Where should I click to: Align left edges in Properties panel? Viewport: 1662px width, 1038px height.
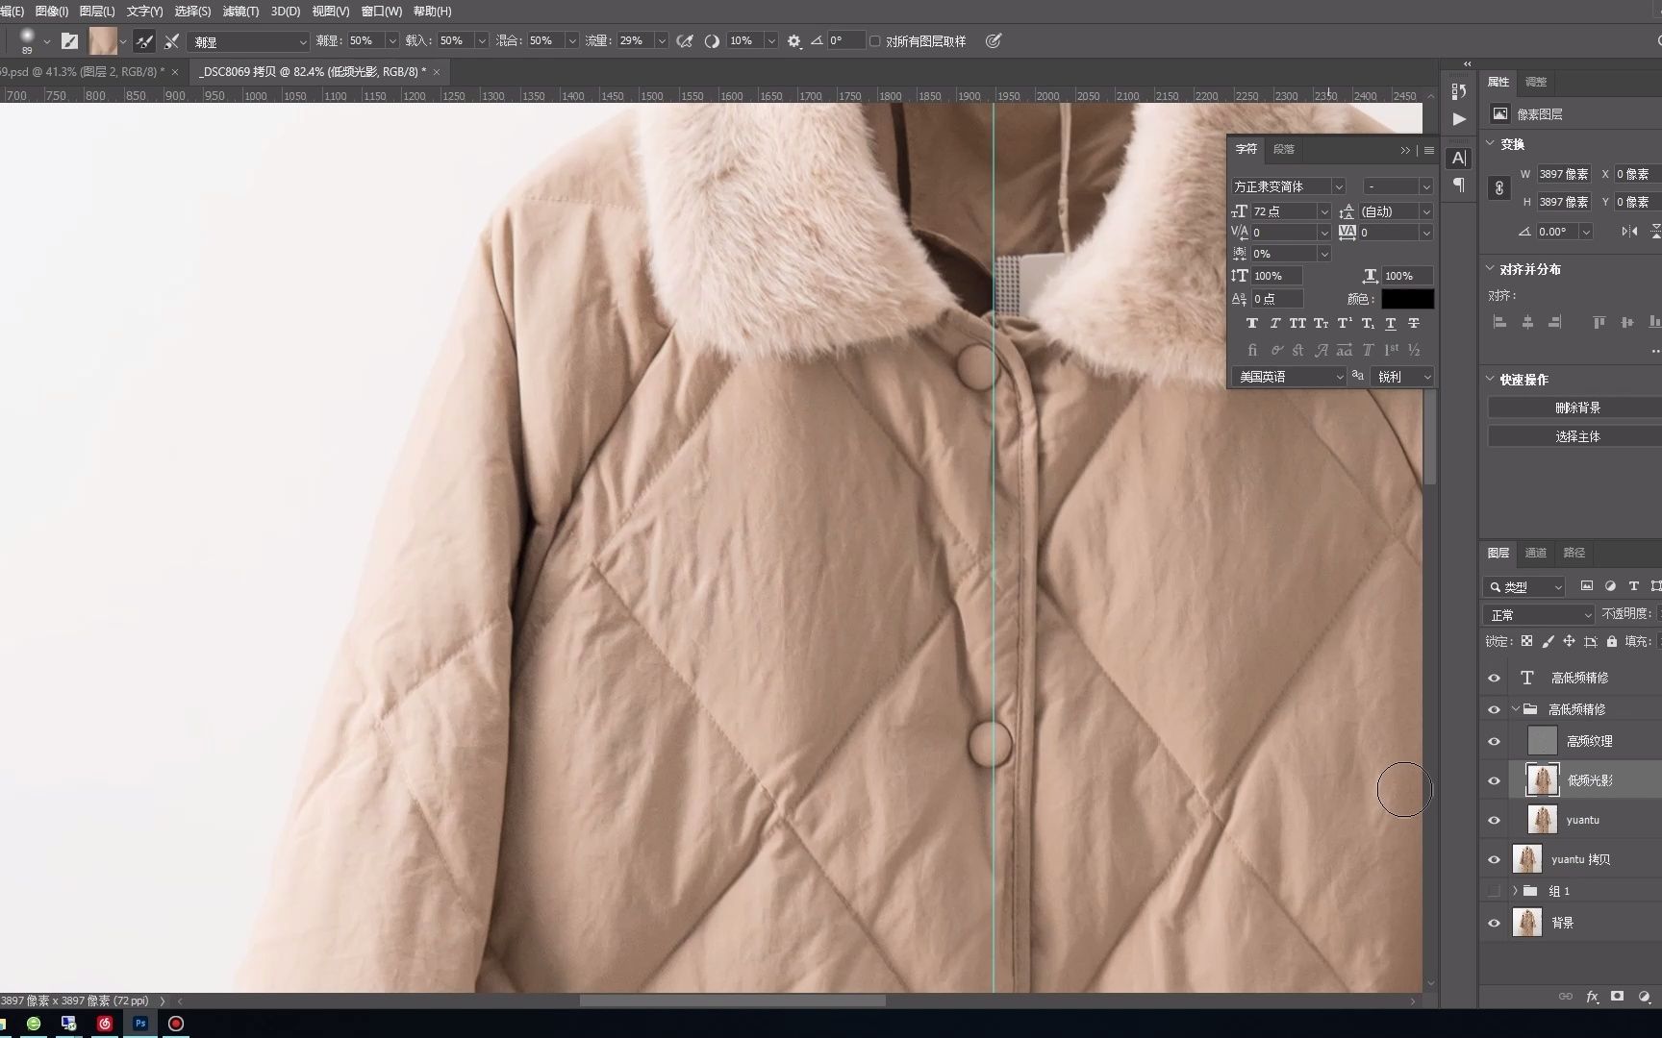point(1499,323)
